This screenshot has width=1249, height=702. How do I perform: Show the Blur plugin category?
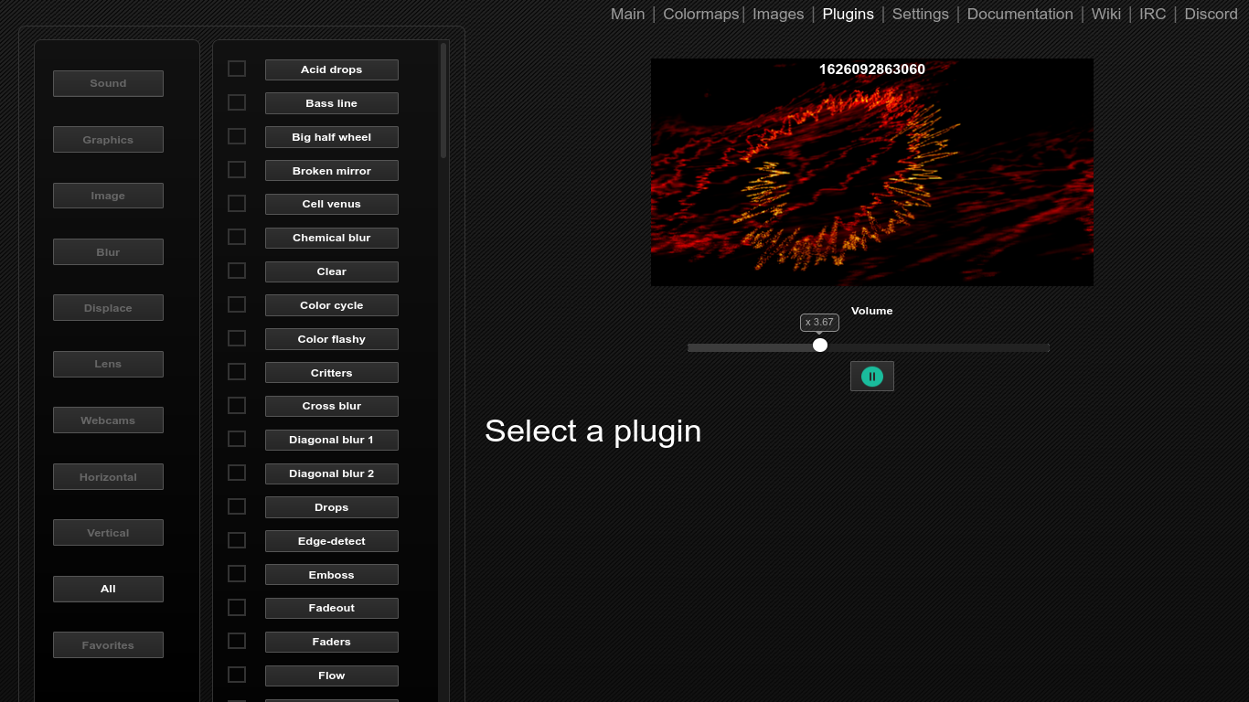108,252
